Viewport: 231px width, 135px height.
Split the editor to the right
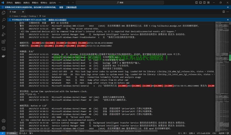point(224,12)
